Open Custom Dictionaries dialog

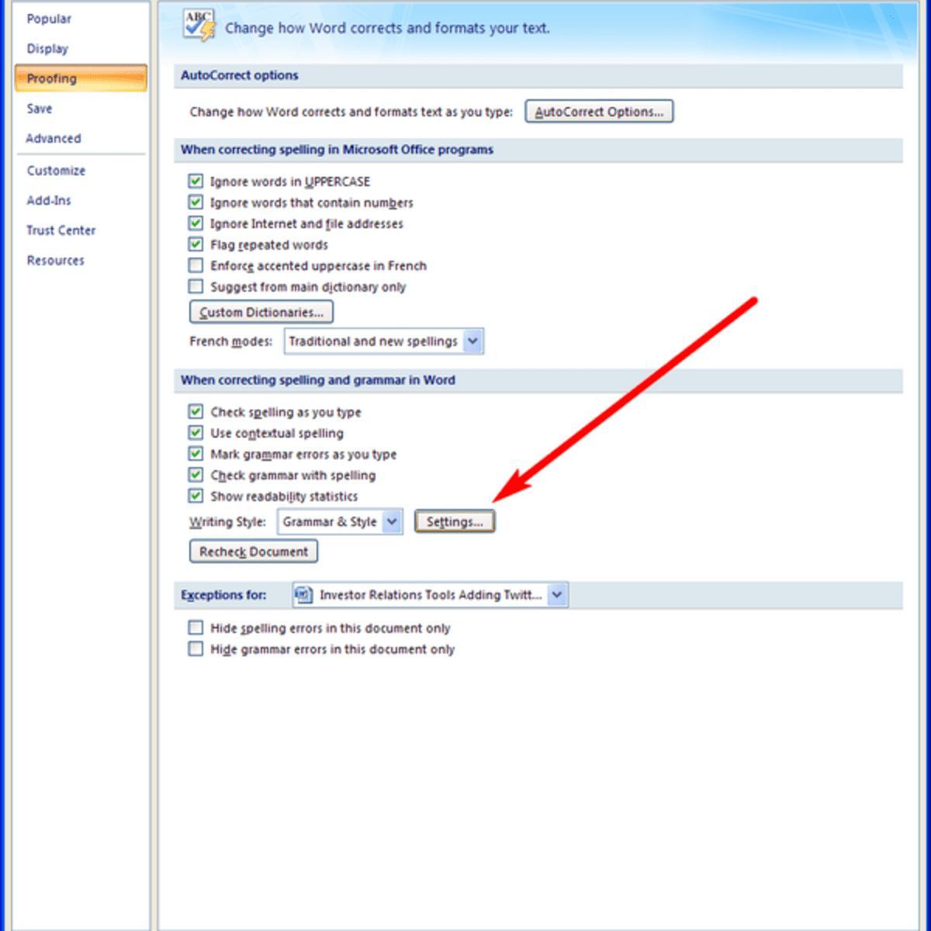[261, 313]
